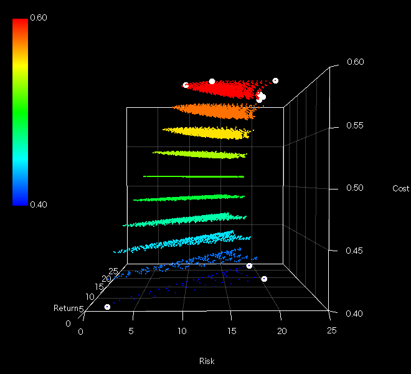The height and width of the screenshot is (374, 411).
Task: Select the 0.45 tick on Cost axis
Action: click(x=354, y=251)
